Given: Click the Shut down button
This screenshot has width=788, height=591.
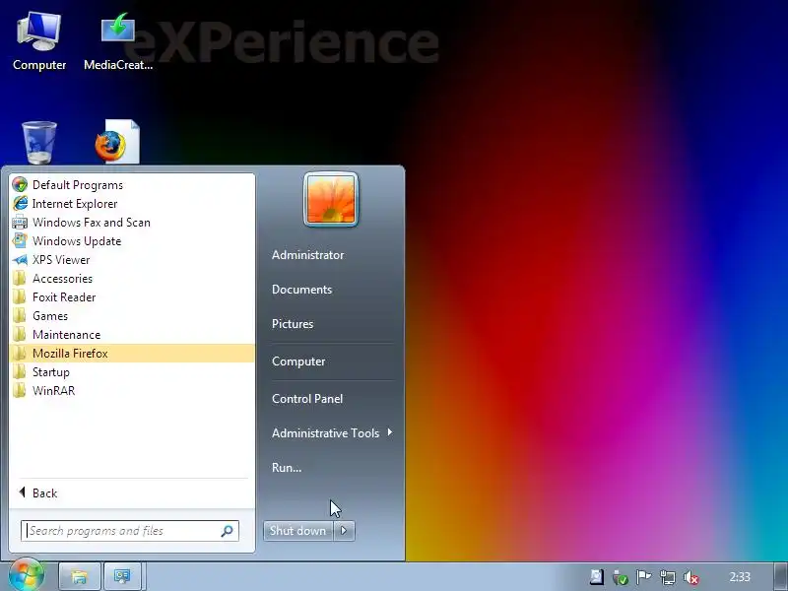Looking at the screenshot, I should 297,531.
